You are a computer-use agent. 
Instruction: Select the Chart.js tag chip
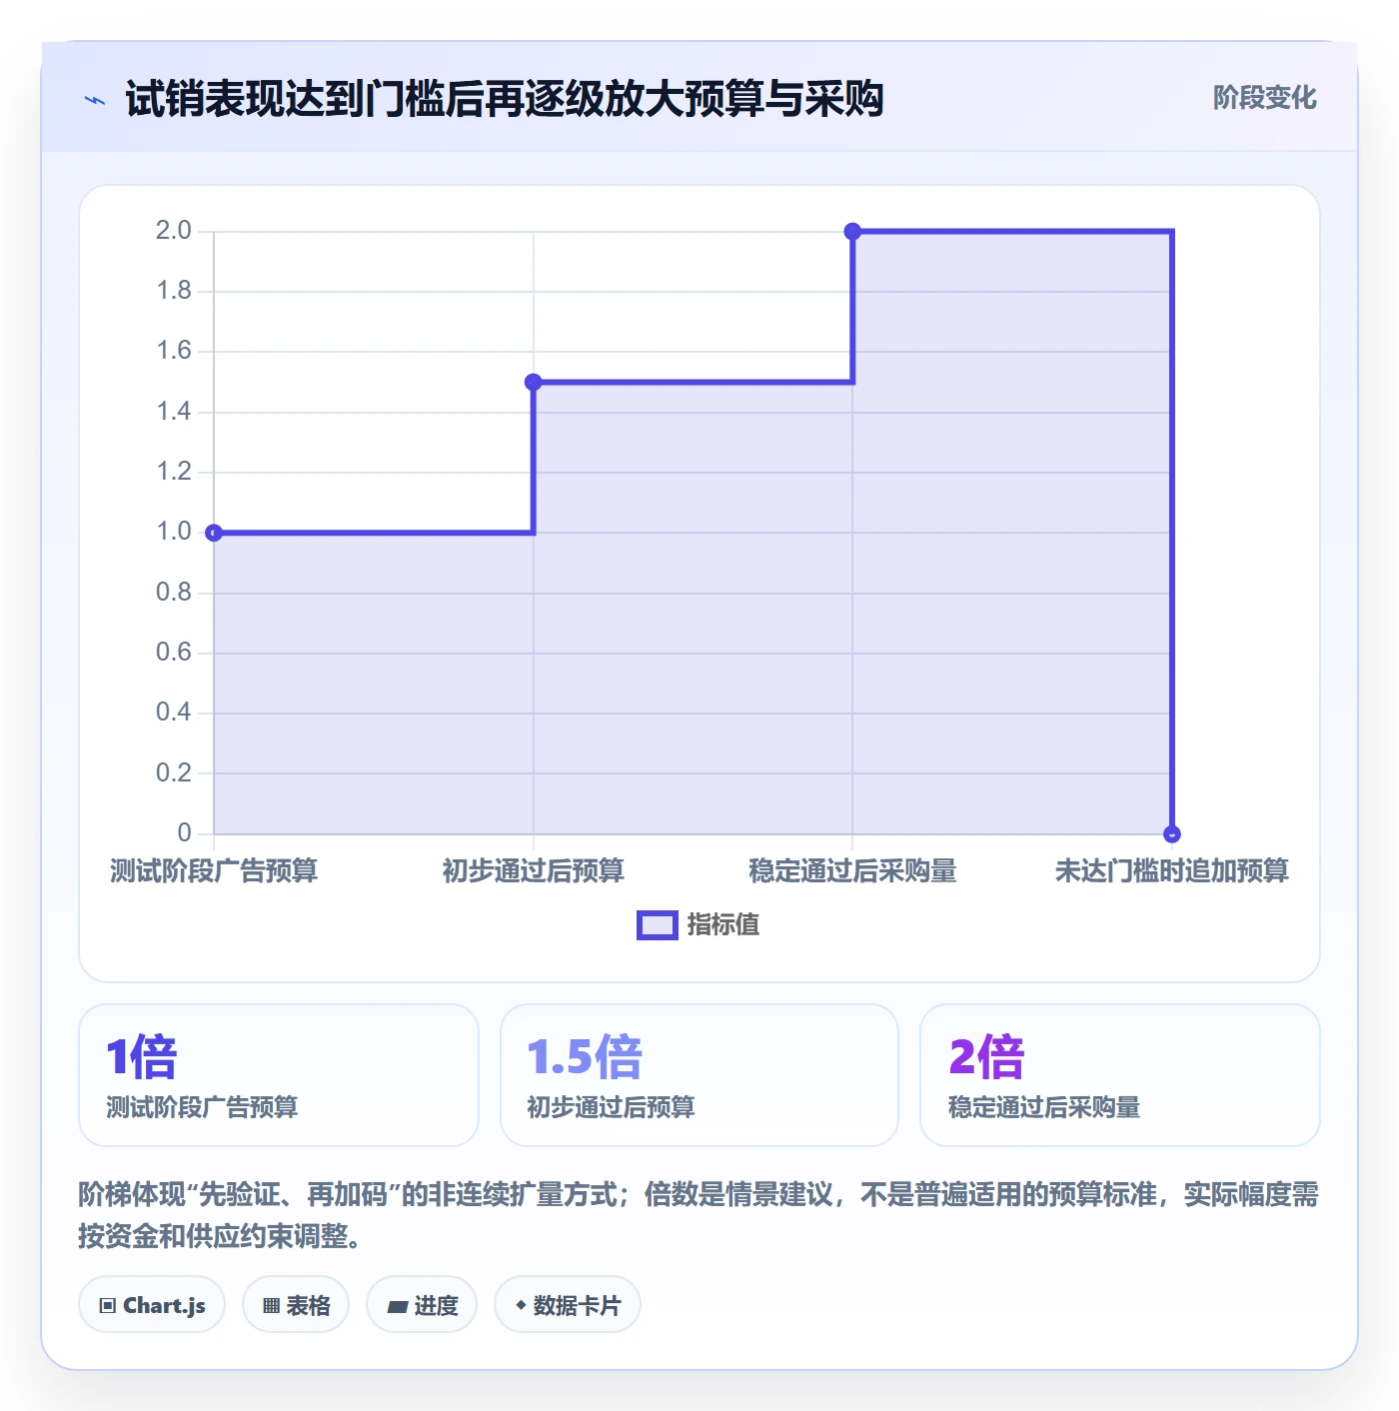coord(152,1304)
